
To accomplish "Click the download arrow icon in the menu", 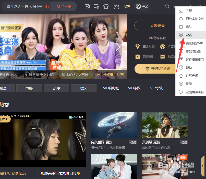I will (181, 11).
